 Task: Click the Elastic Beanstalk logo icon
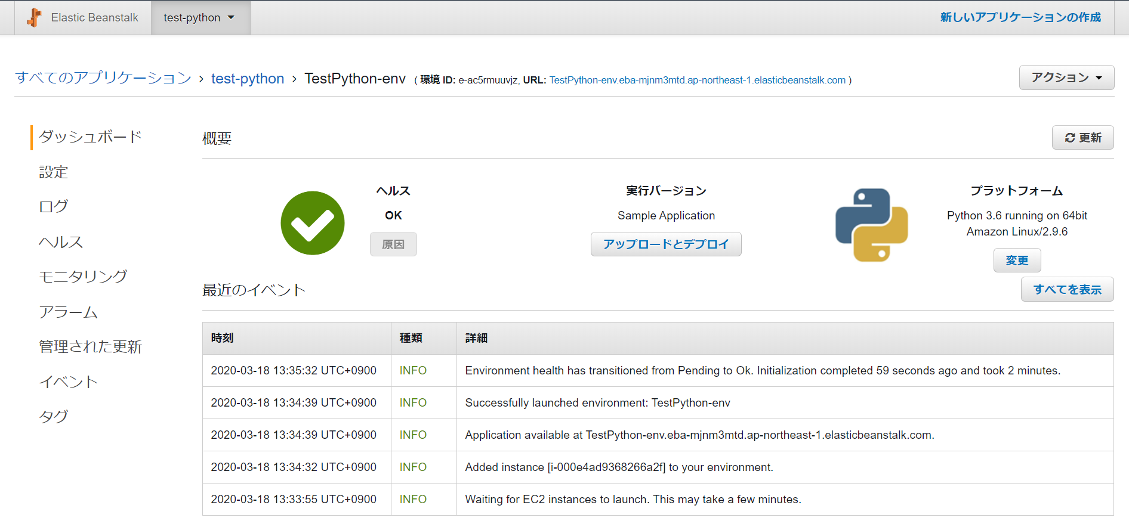(x=35, y=17)
